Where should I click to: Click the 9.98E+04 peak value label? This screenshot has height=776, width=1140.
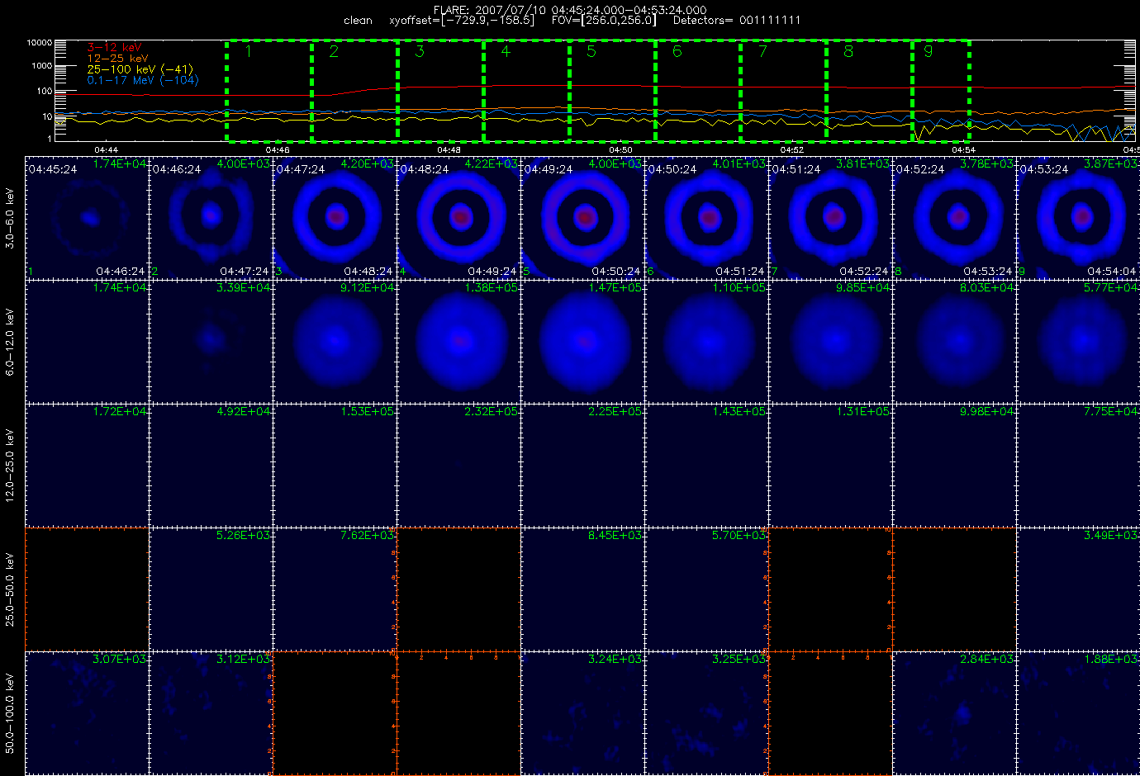coord(987,411)
